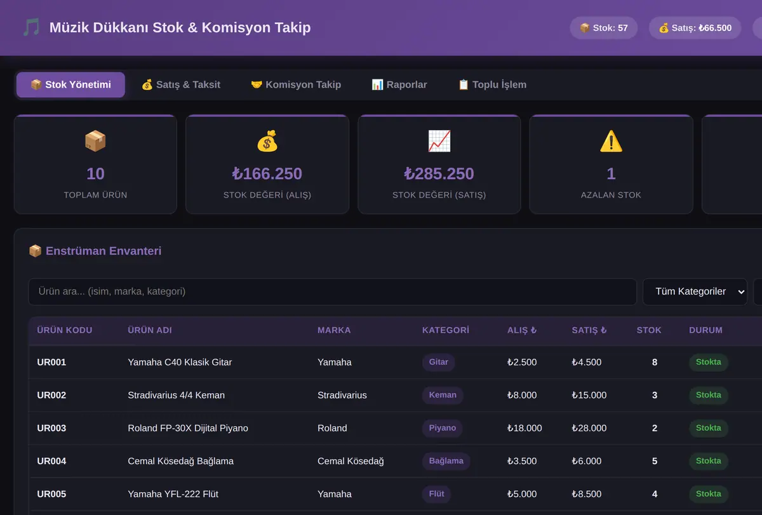The height and width of the screenshot is (515, 762).
Task: Click the Satış: ₺66.500 header badge
Action: [x=695, y=28]
